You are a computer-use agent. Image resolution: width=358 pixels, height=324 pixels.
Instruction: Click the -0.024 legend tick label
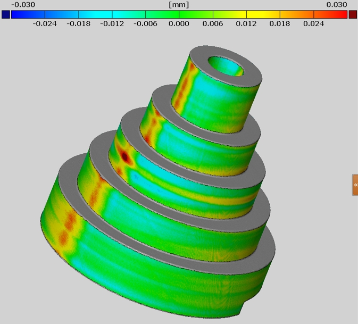click(x=45, y=23)
